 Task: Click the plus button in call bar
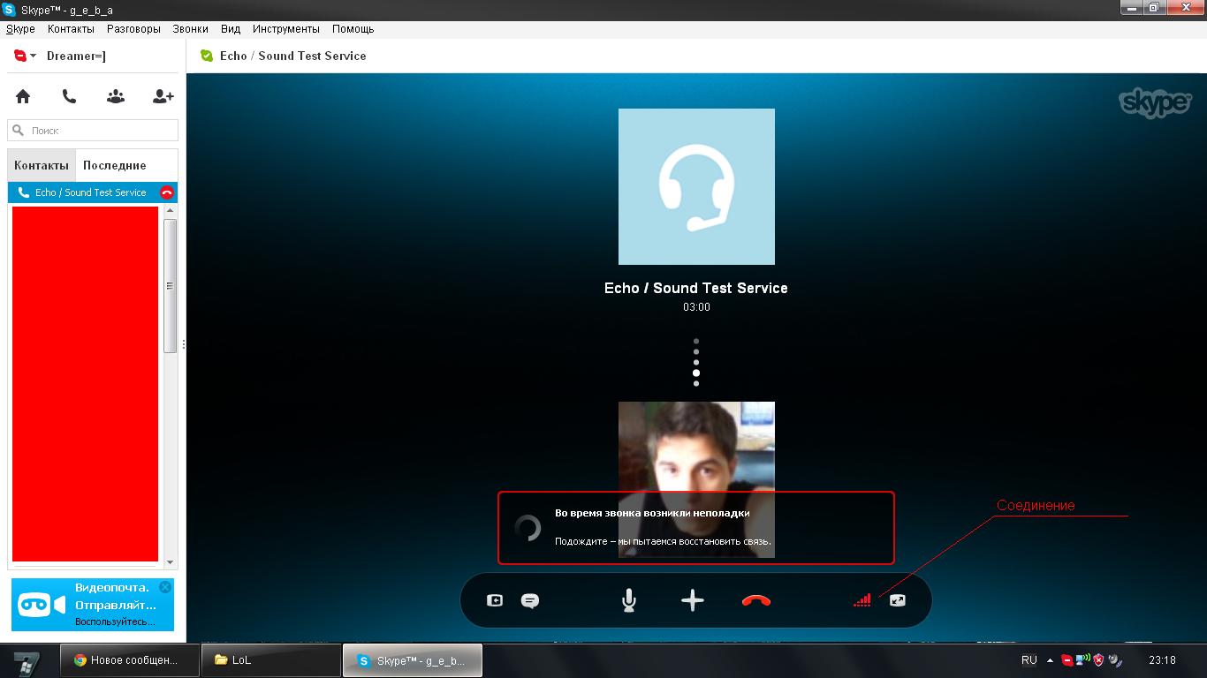pyautogui.click(x=693, y=600)
